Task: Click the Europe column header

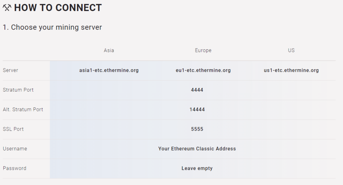Action: (x=203, y=50)
